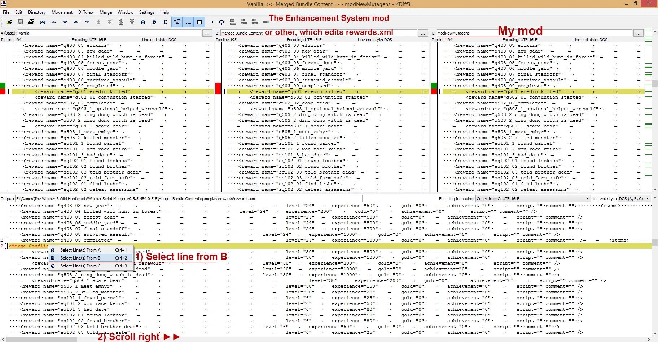This screenshot has width=658, height=342.
Task: Click the Output file path field
Action: click(x=189, y=199)
